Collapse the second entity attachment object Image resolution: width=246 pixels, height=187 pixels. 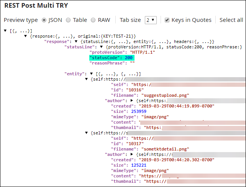click(x=87, y=133)
